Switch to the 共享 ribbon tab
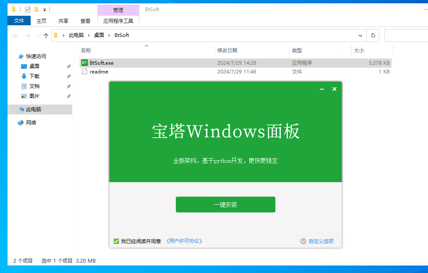Image resolution: width=428 pixels, height=273 pixels. click(63, 21)
